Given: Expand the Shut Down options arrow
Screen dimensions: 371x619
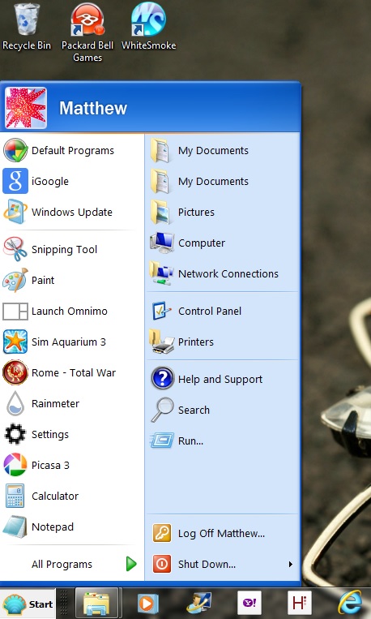Looking at the screenshot, I should coord(291,564).
